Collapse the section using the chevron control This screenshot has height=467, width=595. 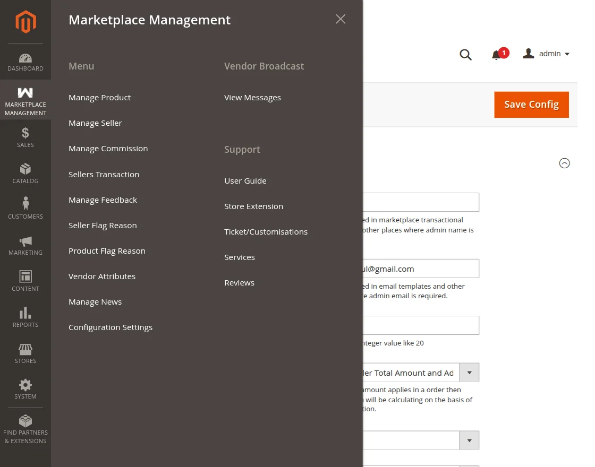pyautogui.click(x=564, y=163)
